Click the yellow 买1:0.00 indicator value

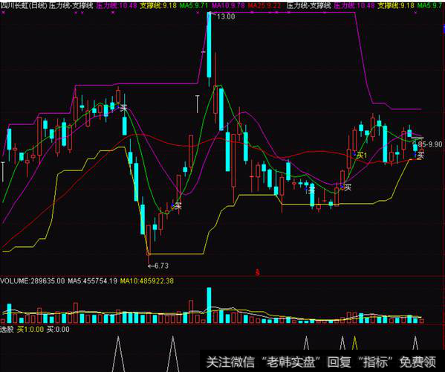30,330
